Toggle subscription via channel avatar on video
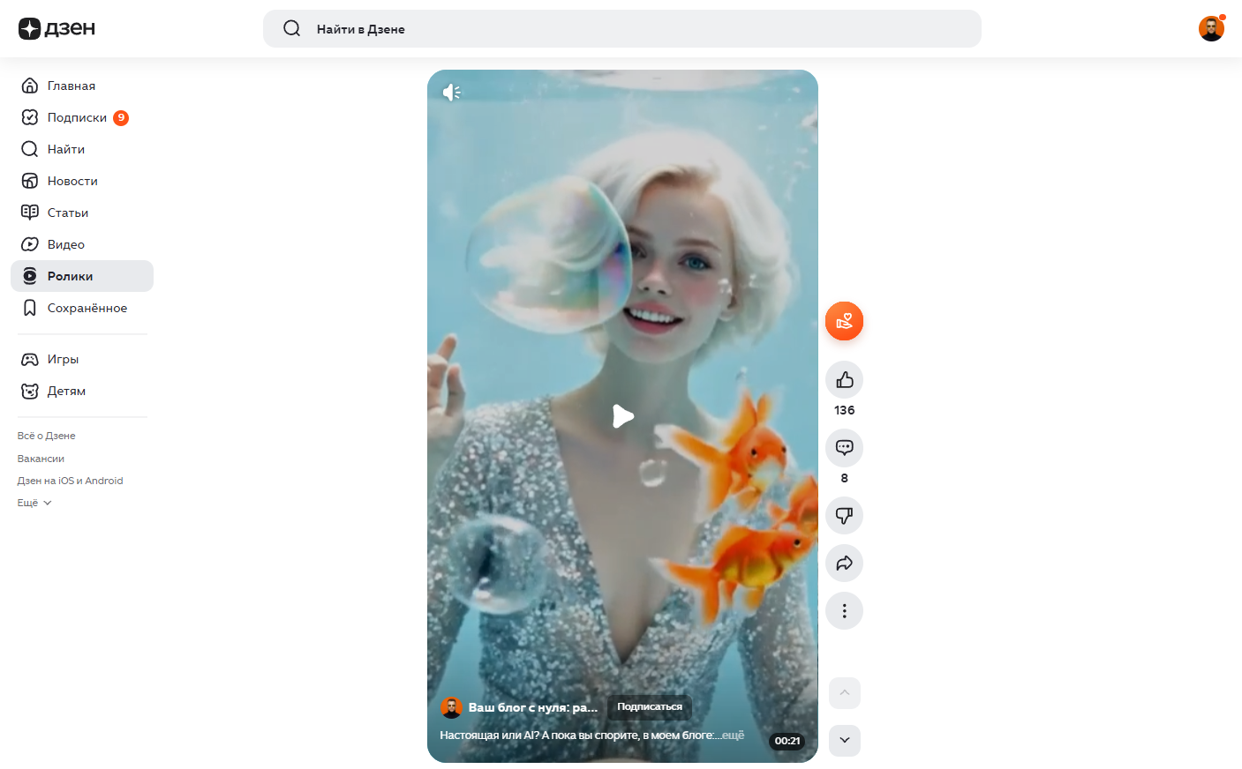Viewport: 1242px width, 769px height. 451,708
